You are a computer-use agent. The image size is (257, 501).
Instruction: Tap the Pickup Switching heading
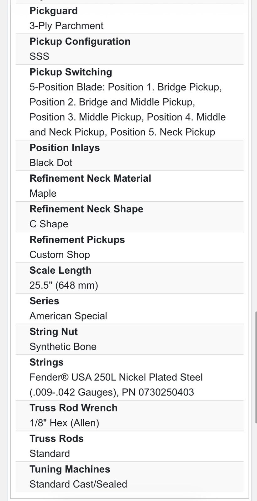pyautogui.click(x=71, y=72)
